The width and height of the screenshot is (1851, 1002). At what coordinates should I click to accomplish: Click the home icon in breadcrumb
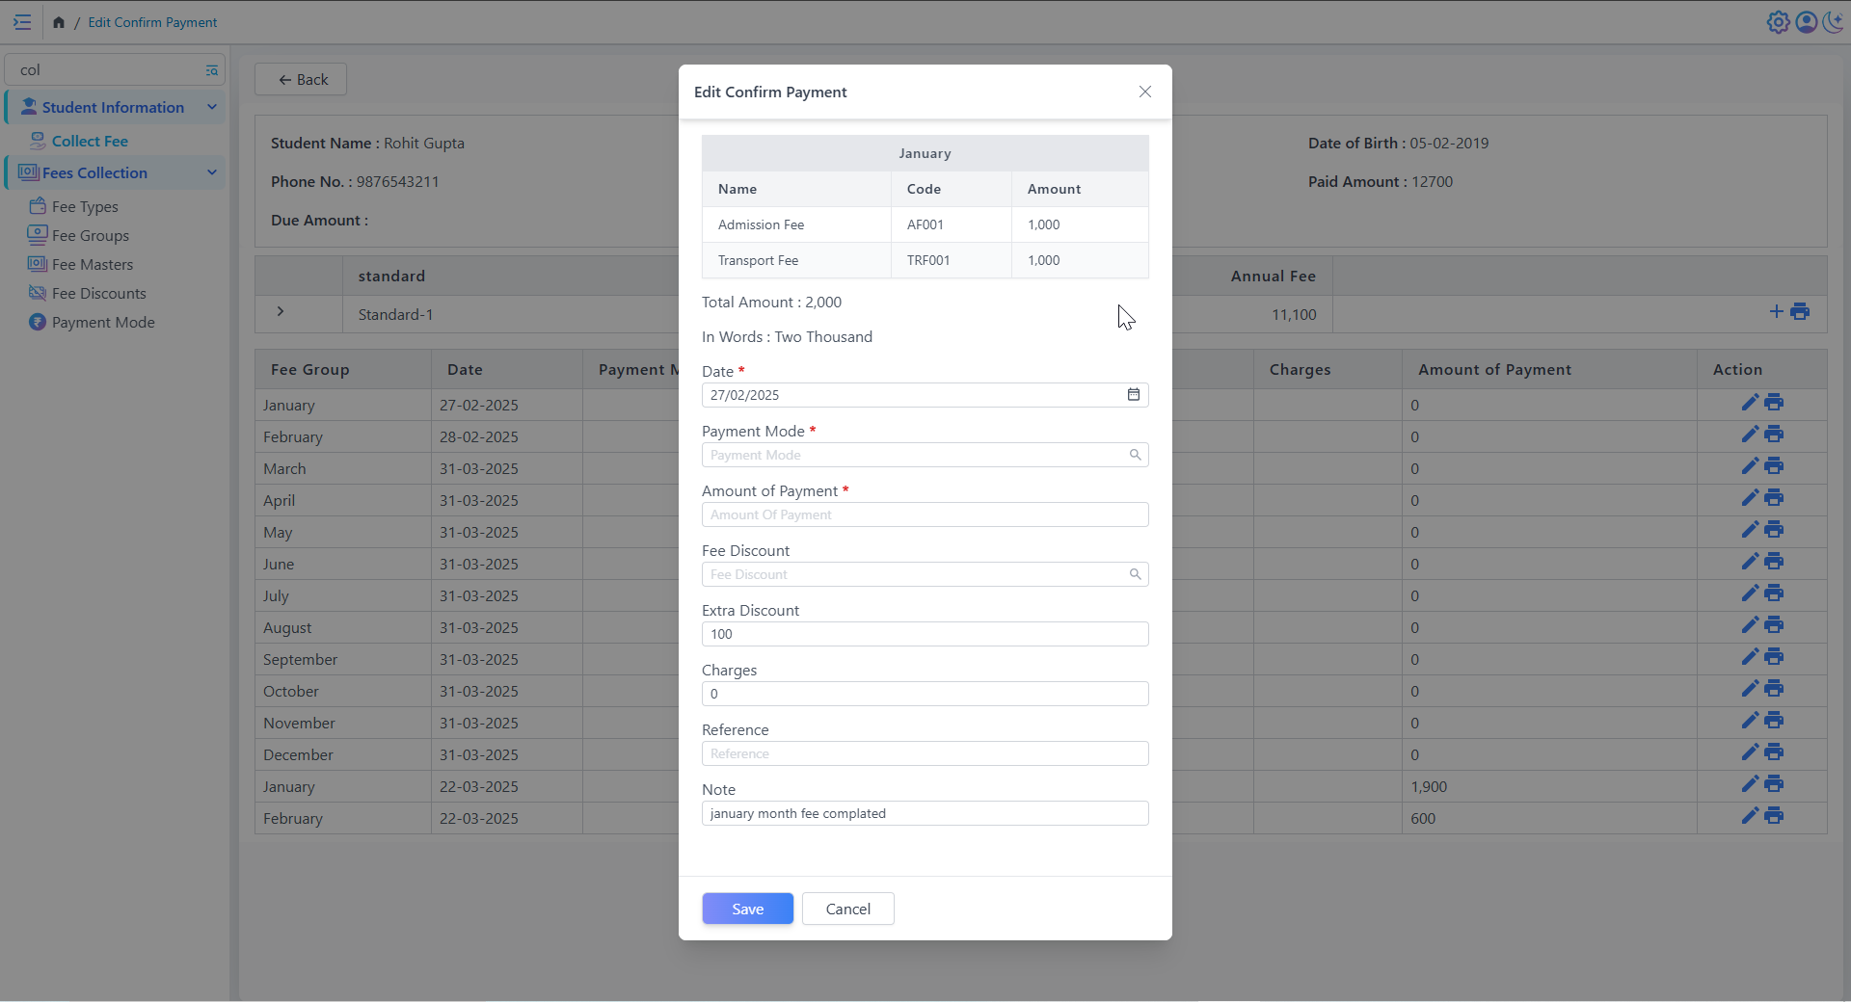59,22
